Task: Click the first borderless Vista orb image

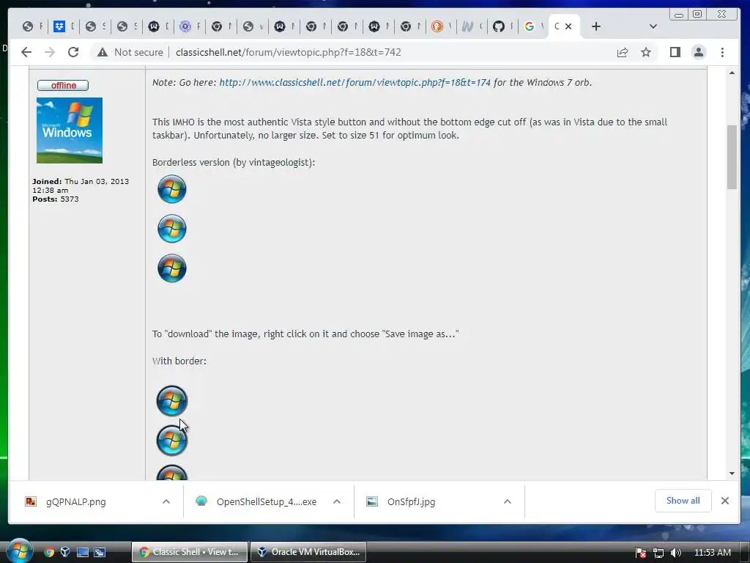Action: tap(171, 188)
